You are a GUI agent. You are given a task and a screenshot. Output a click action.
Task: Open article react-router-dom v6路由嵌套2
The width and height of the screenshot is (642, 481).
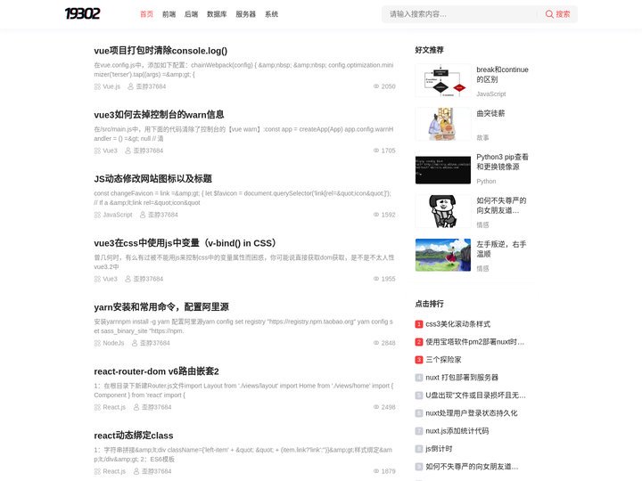pyautogui.click(x=156, y=371)
